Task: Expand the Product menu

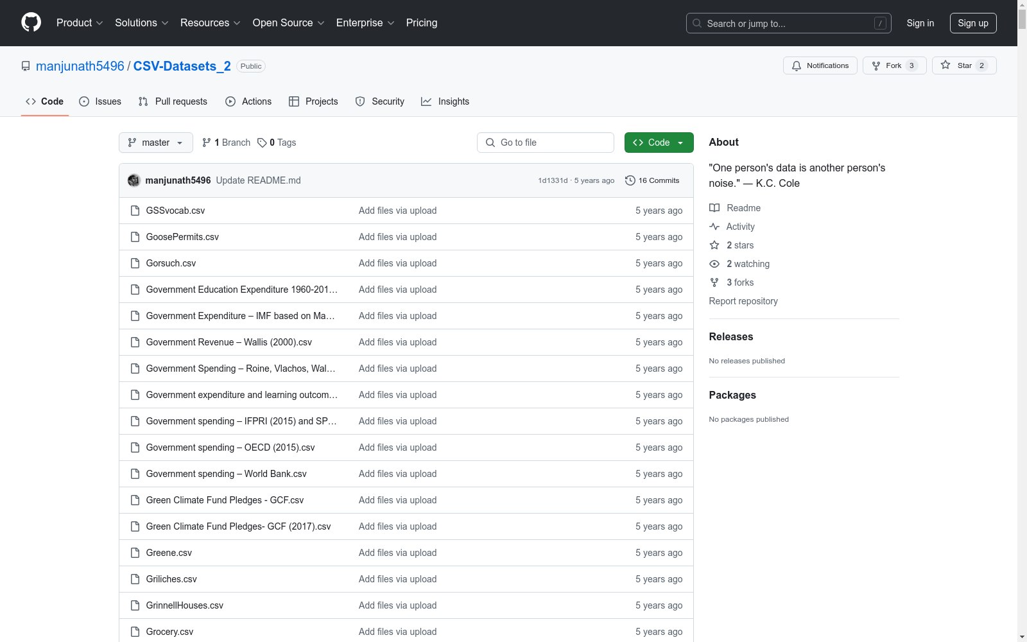Action: (x=80, y=23)
